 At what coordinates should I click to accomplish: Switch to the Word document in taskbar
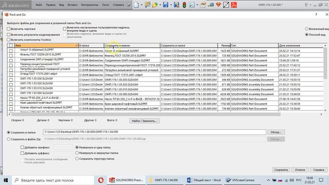point(204,180)
